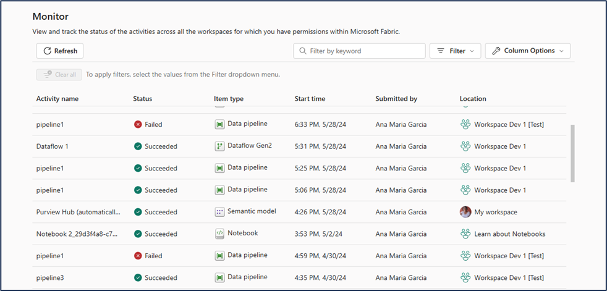Click the Dataflow Gen2 item type icon
Image resolution: width=607 pixels, height=291 pixels.
coord(219,146)
